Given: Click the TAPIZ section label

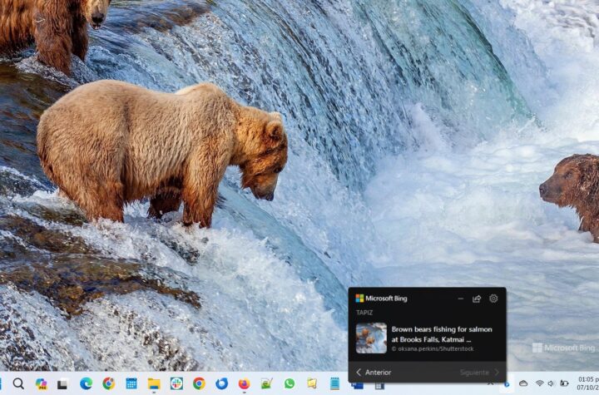Looking at the screenshot, I should 364,313.
